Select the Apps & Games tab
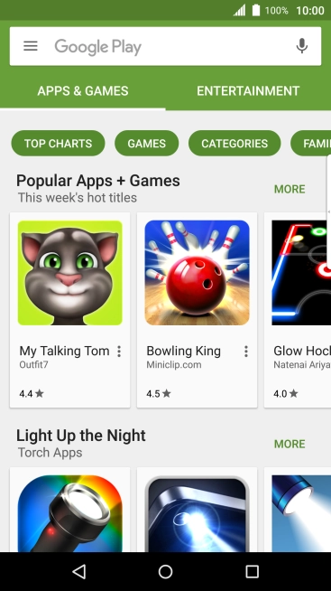The image size is (331, 591). point(83,91)
